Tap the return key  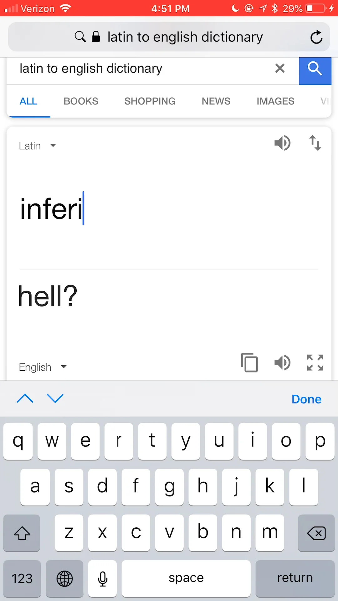(295, 579)
